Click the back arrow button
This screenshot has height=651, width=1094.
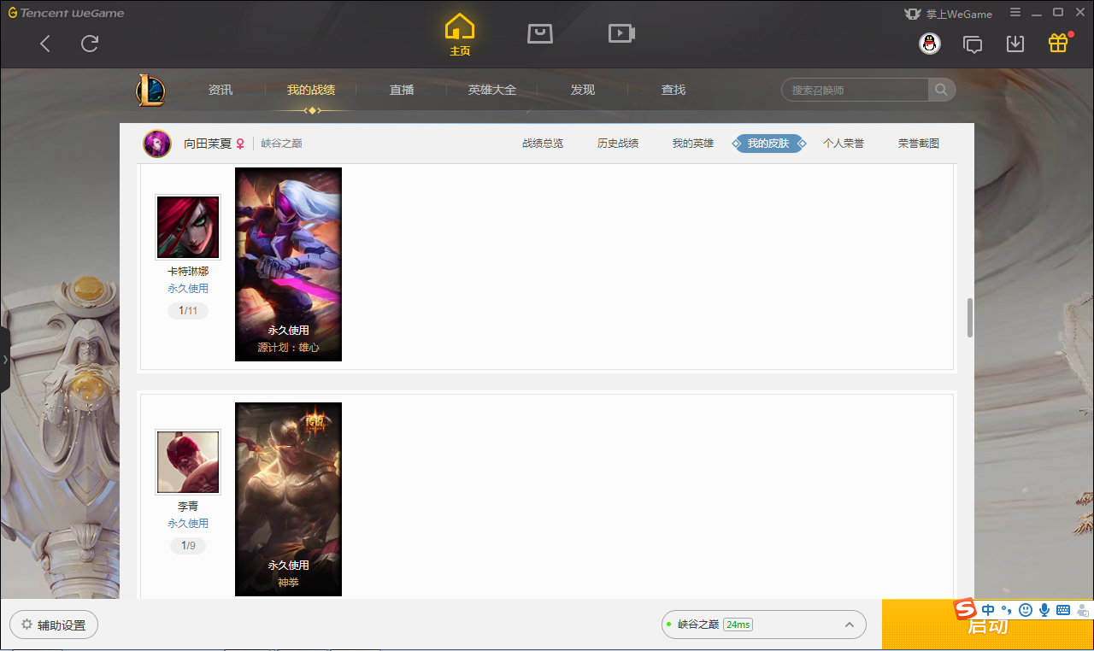coord(45,44)
